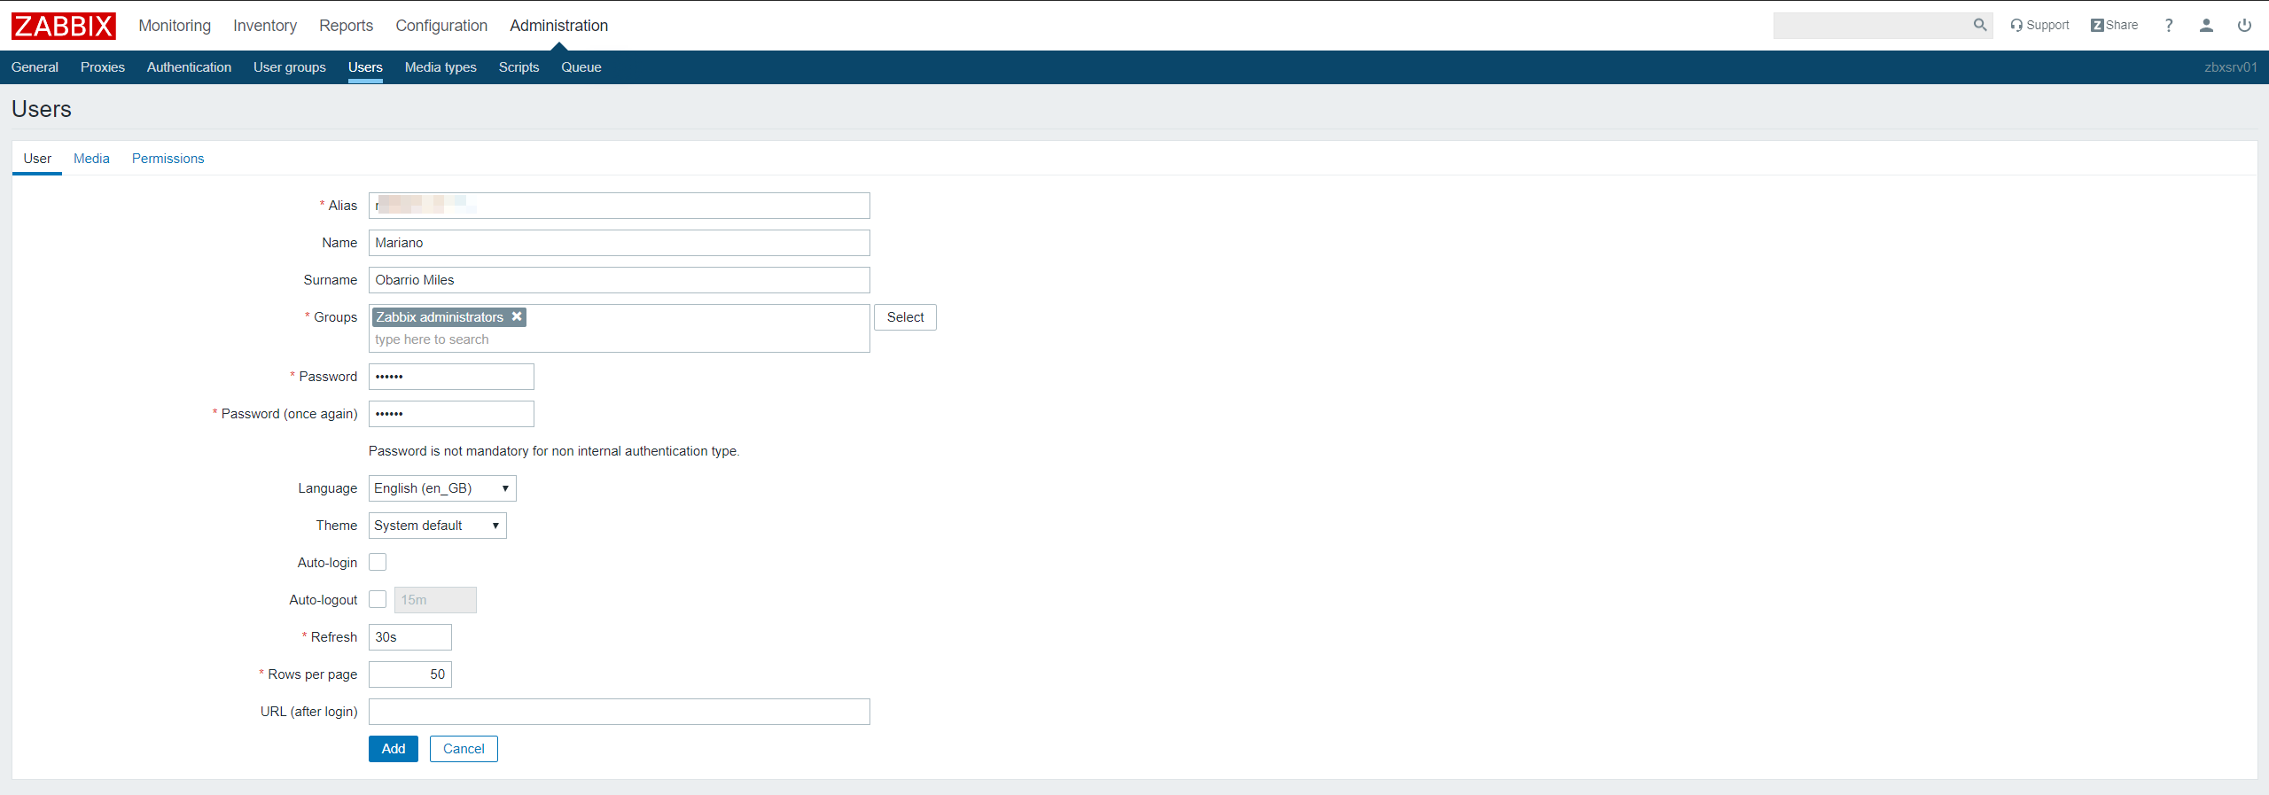
Task: Switch to the Permissions tab
Action: [168, 159]
